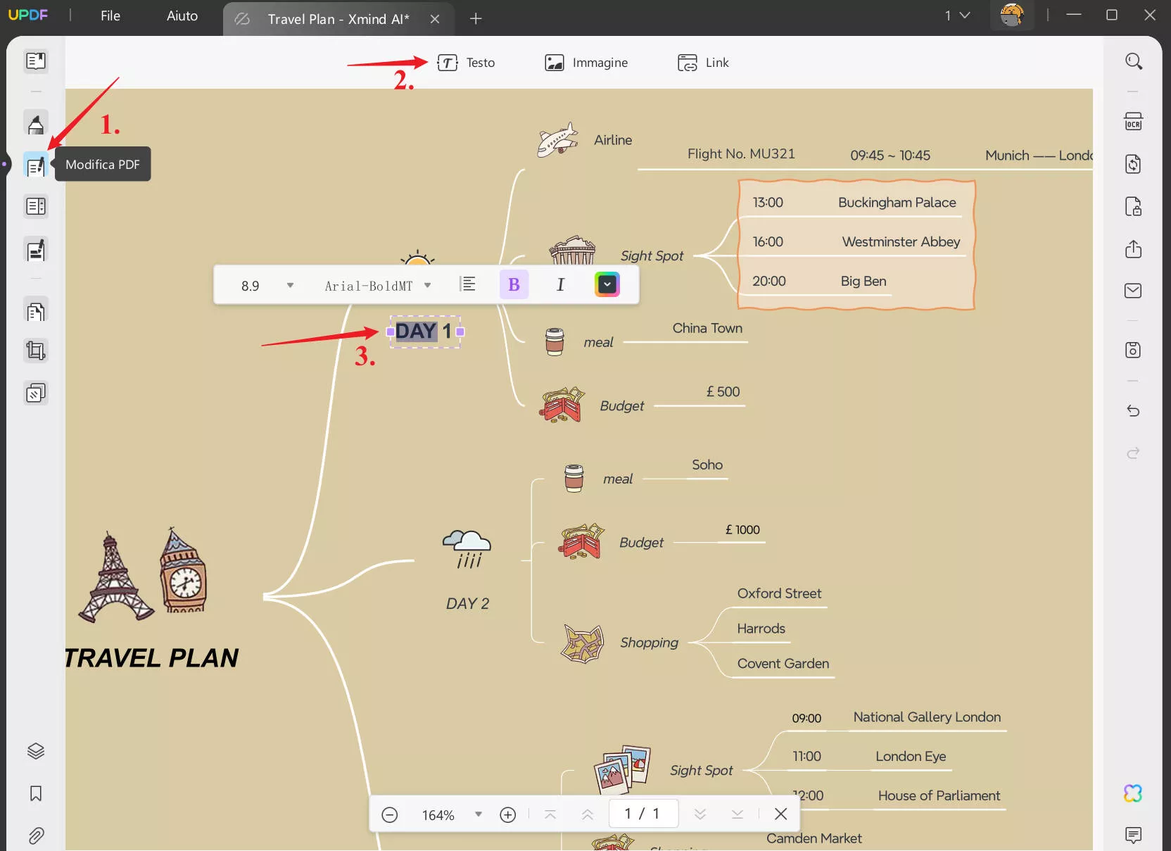The image size is (1171, 851).
Task: Open the form preparation tool in sidebar
Action: [x=36, y=207]
